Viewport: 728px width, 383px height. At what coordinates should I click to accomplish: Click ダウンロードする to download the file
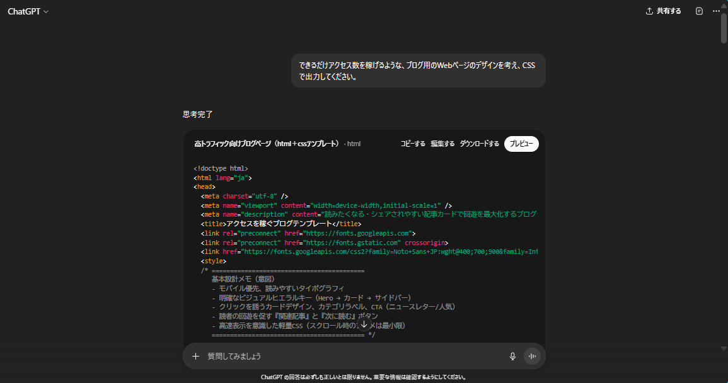pos(479,144)
